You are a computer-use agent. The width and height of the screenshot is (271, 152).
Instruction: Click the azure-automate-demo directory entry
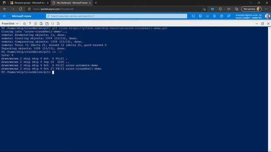coord(82,65)
